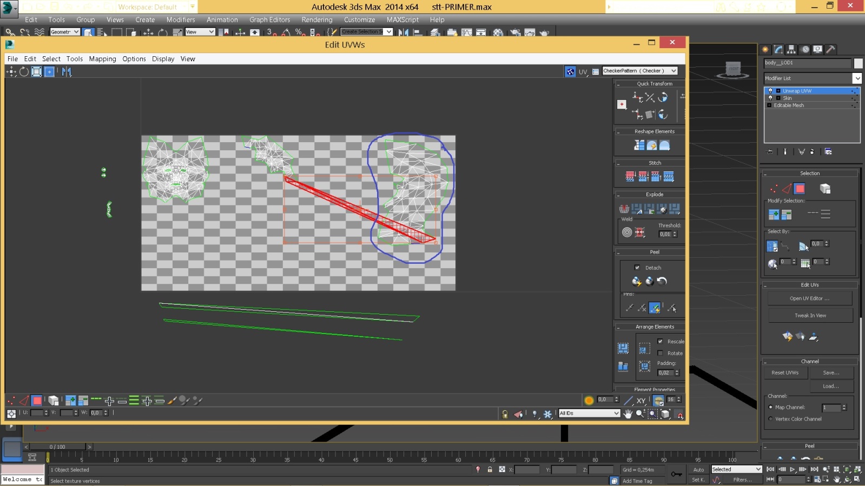Open the Tools menu in Edit UVWs
Screen dimensions: 865x486
tap(75, 59)
